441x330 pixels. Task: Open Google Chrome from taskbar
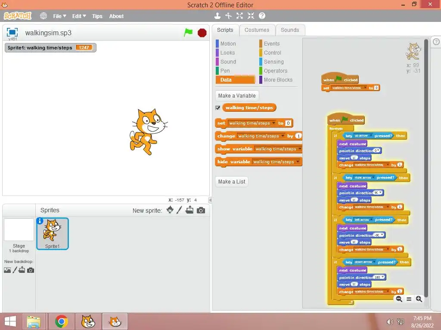(62, 321)
